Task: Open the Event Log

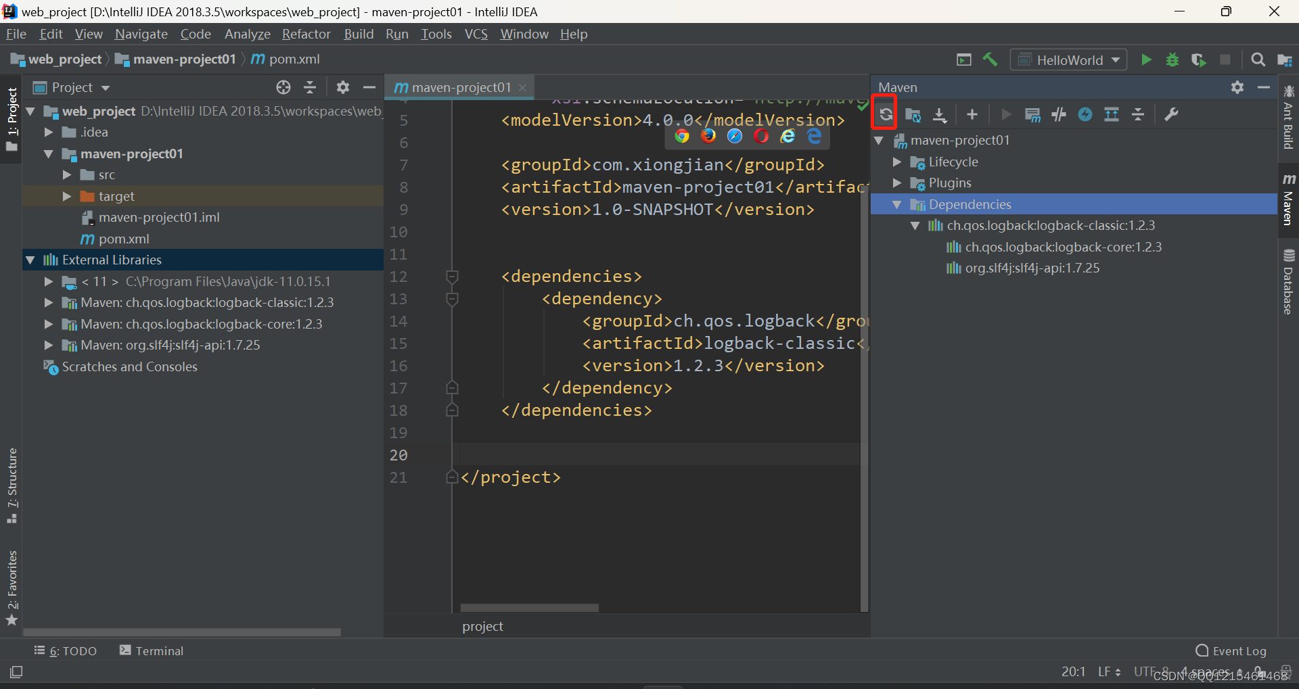Action: pyautogui.click(x=1231, y=651)
